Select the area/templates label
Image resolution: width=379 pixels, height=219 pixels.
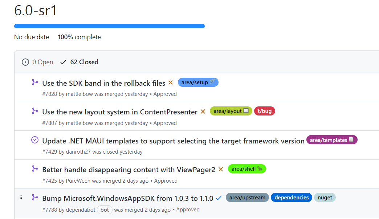point(332,140)
